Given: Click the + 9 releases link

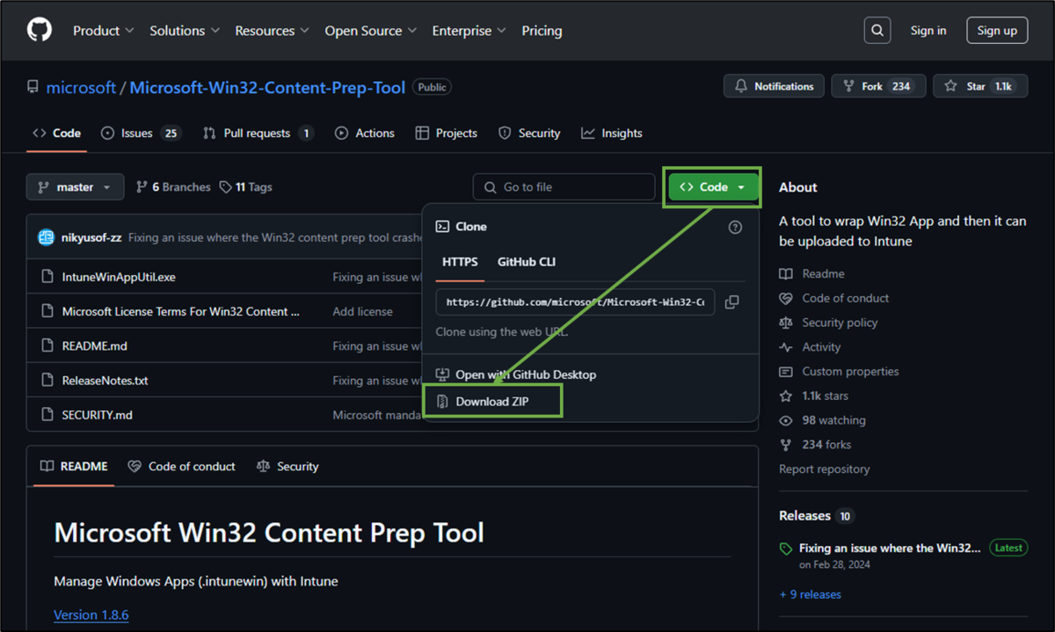Looking at the screenshot, I should (x=810, y=594).
